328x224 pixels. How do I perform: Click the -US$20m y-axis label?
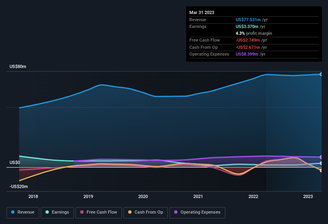pyautogui.click(x=19, y=186)
